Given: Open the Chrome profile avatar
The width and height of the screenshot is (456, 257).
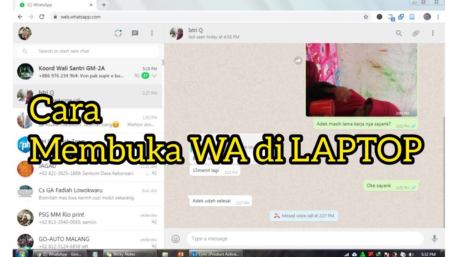Looking at the screenshot, I should tap(427, 17).
